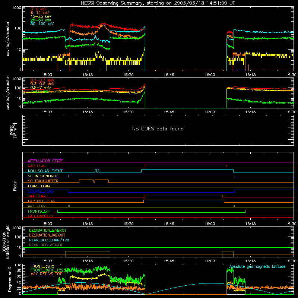Select the '12-25 keV' legend label

tap(41, 16)
